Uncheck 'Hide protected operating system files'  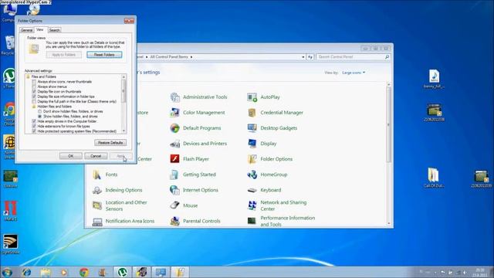pyautogui.click(x=34, y=131)
